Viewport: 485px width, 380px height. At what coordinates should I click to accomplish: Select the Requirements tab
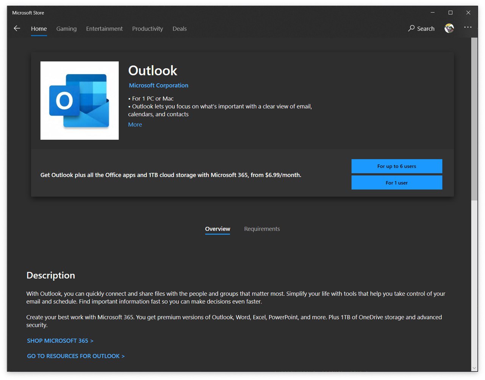262,229
